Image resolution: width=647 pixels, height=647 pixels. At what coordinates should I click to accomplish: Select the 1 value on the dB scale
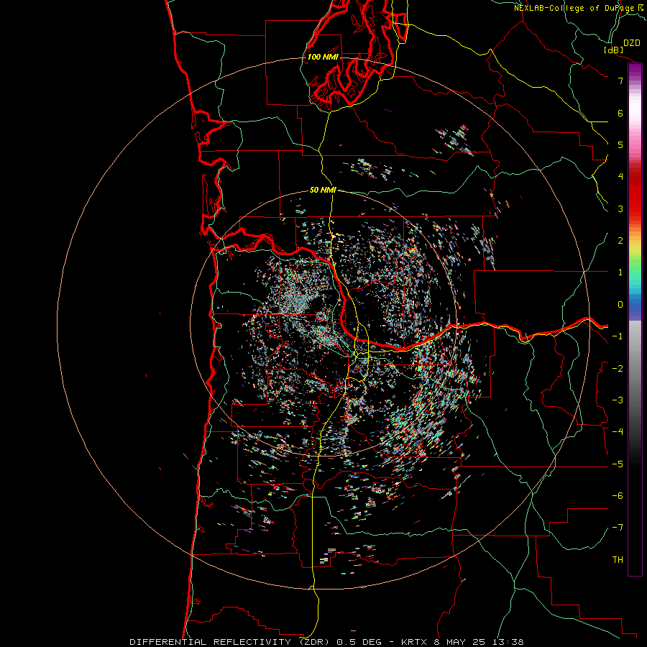point(620,272)
